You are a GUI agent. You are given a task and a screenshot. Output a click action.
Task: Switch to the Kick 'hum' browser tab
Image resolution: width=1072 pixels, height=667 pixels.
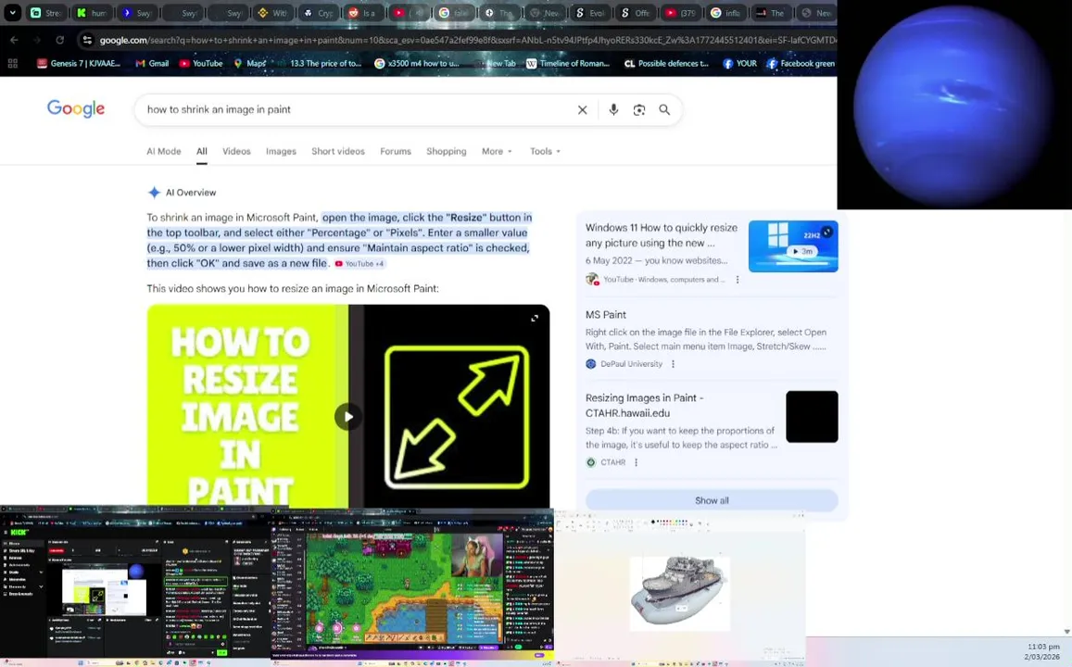click(93, 12)
